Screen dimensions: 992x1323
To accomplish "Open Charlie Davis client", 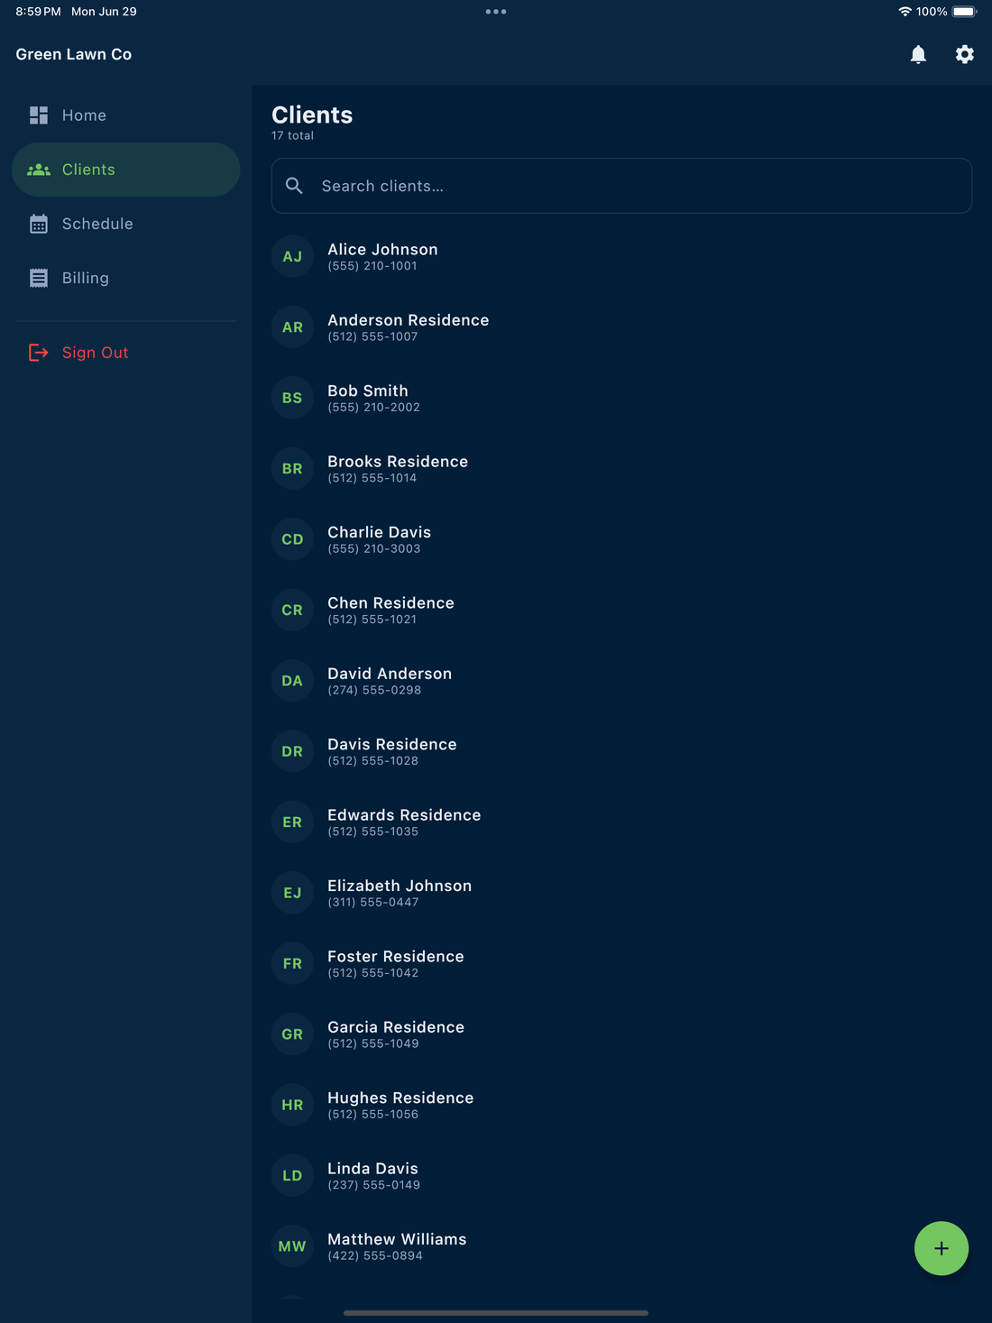I will click(x=621, y=539).
